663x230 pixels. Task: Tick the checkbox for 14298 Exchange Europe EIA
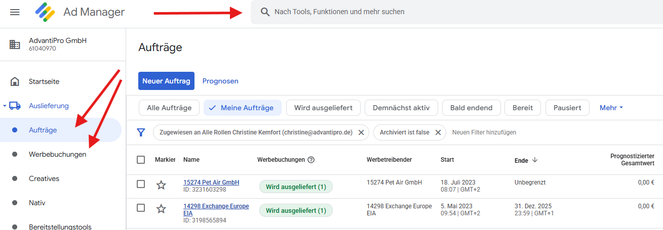(x=141, y=208)
